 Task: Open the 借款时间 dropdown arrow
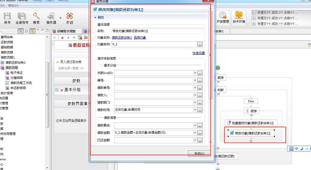coord(195,110)
